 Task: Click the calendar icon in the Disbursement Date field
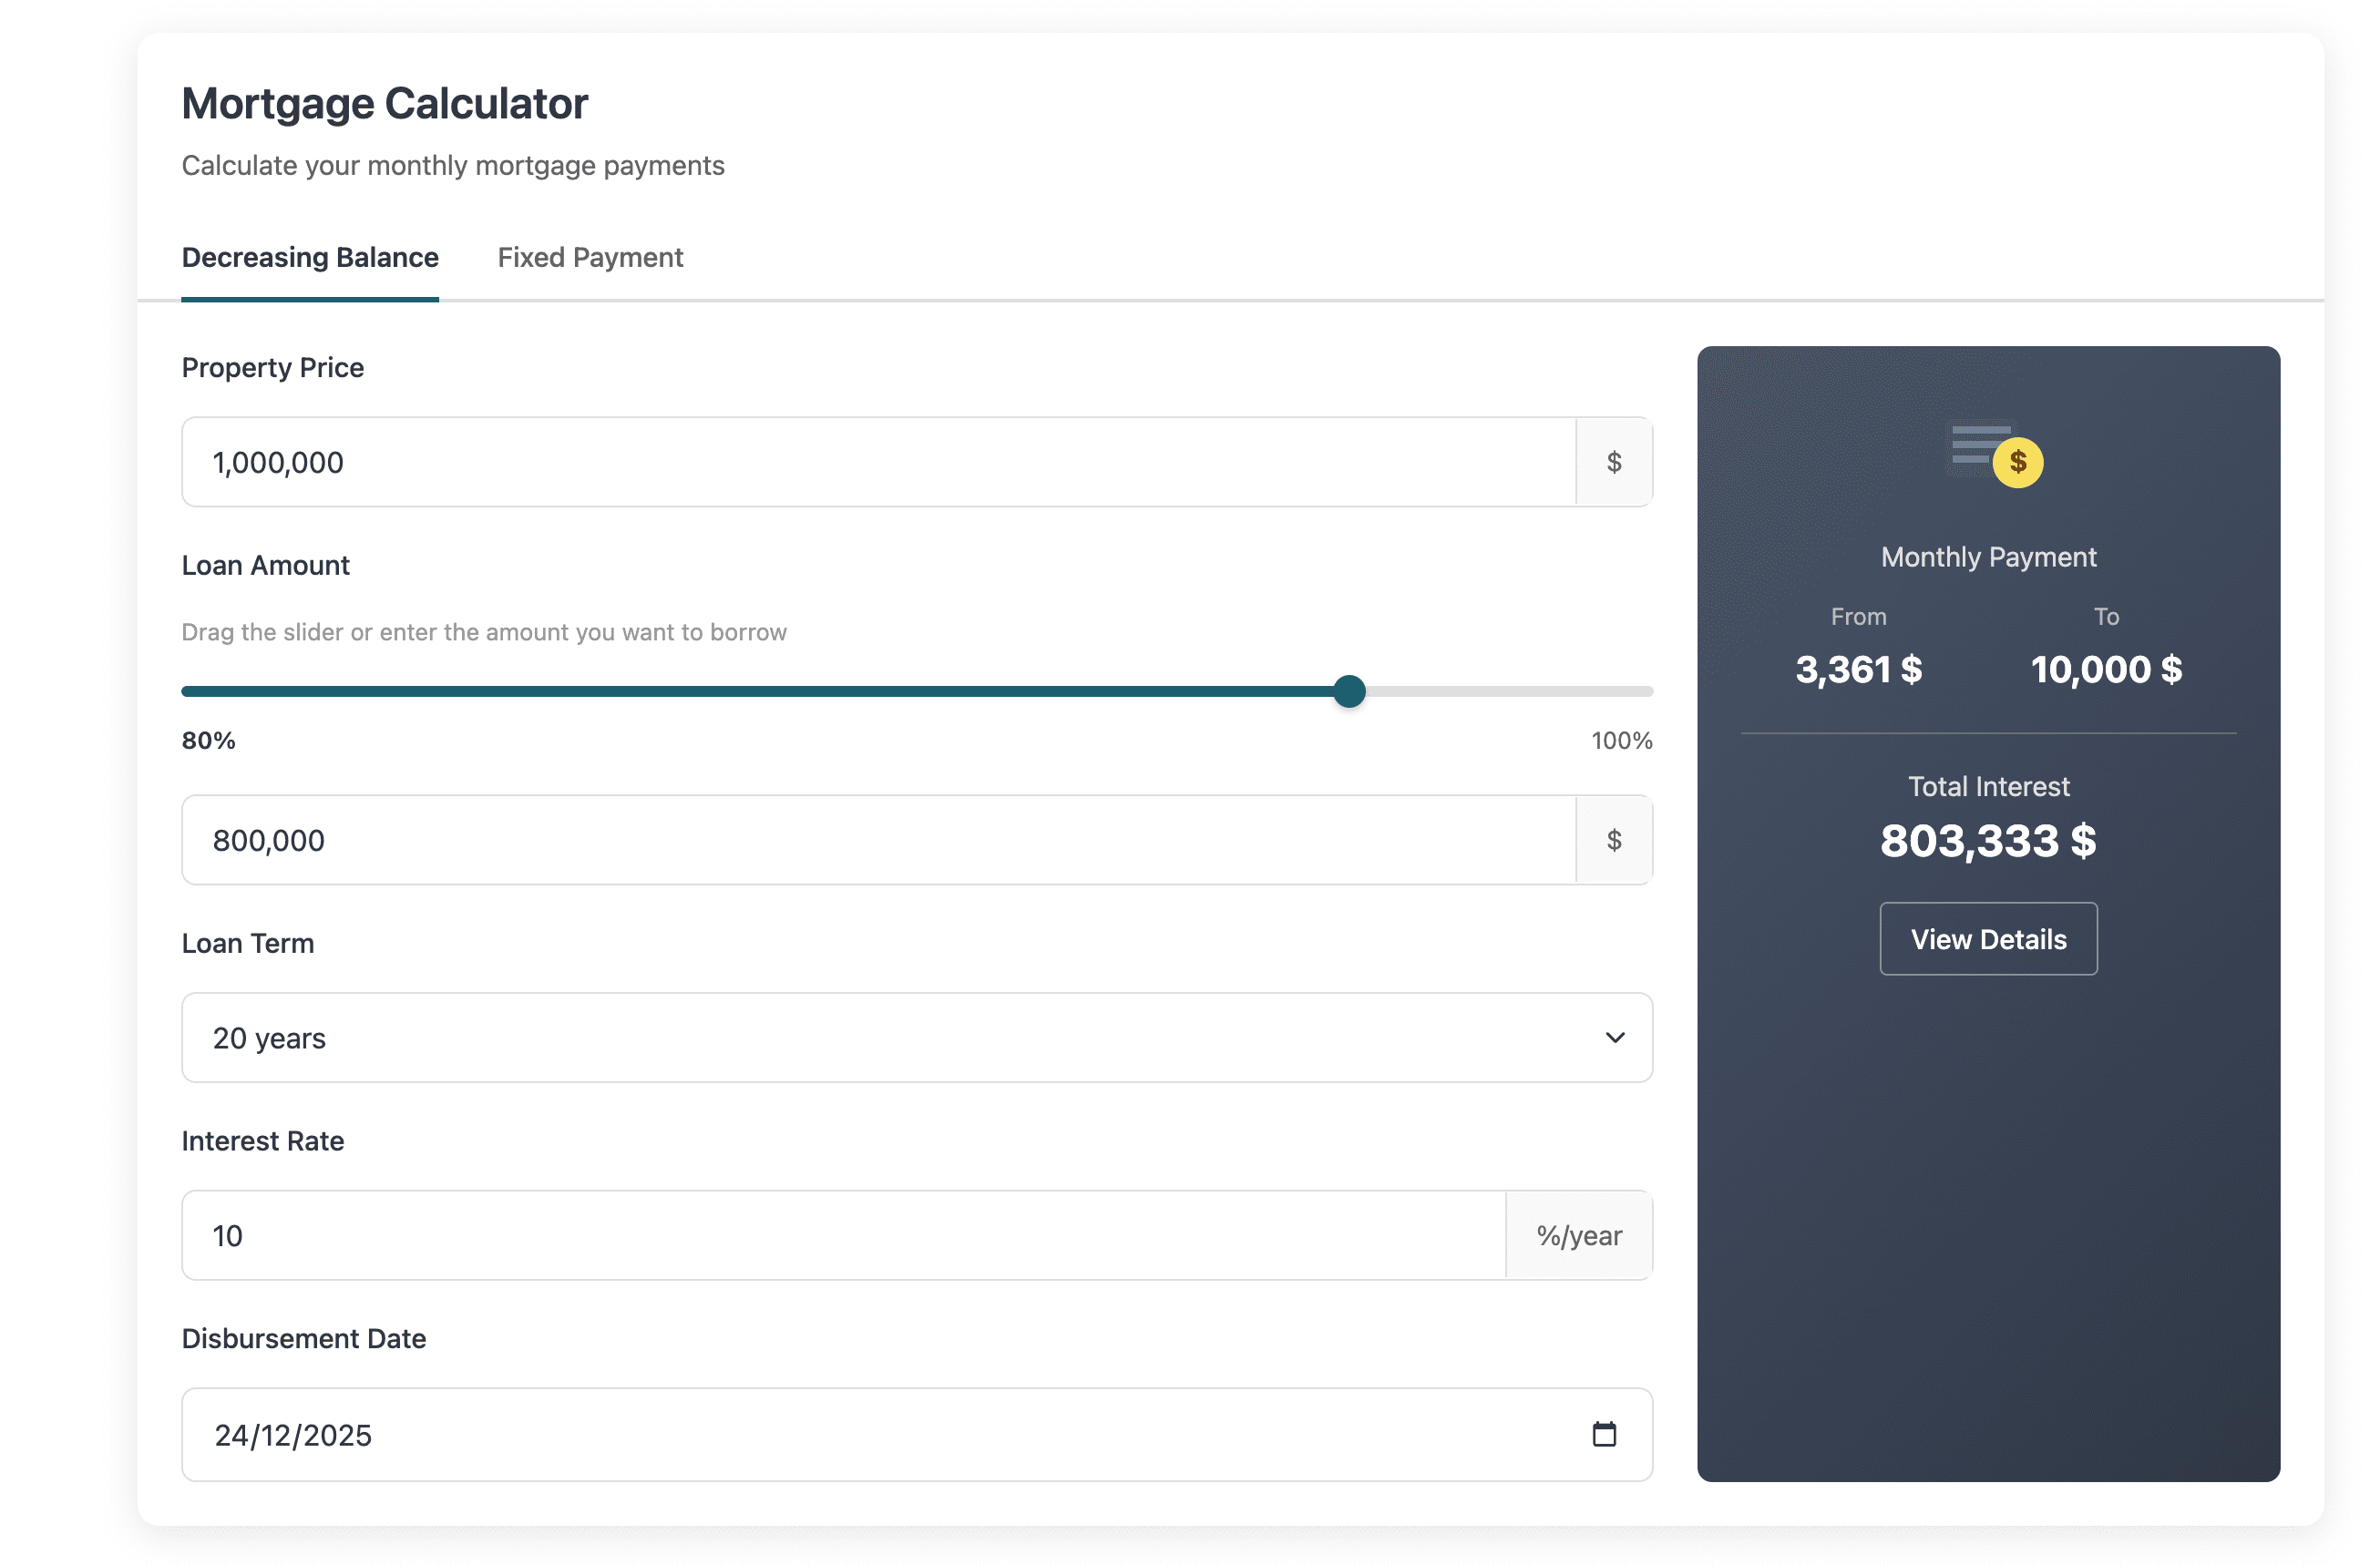click(1604, 1434)
